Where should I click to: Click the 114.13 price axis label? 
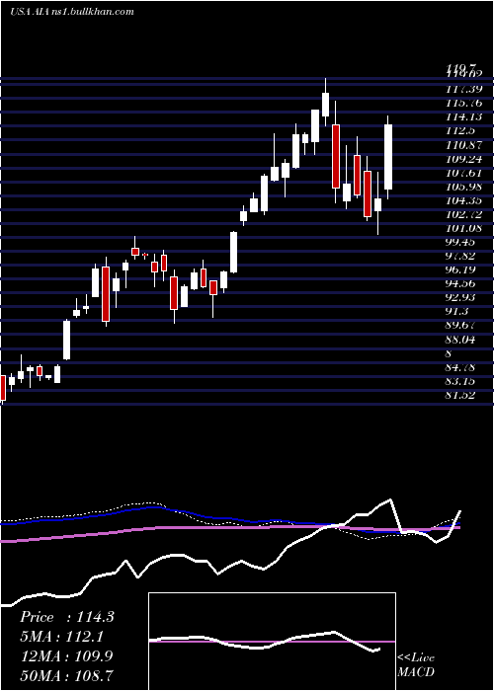(464, 117)
